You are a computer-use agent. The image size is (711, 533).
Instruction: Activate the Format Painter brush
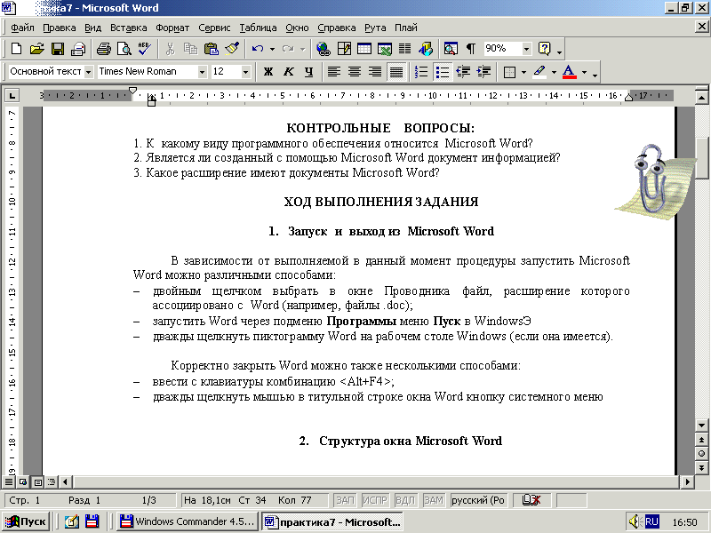point(232,48)
